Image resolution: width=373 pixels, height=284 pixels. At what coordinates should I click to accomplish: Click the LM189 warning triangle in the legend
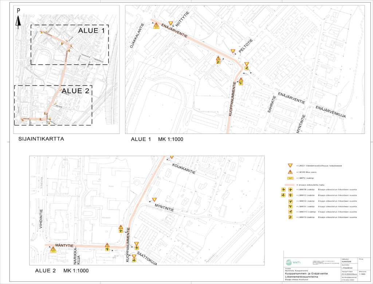coord(290,172)
